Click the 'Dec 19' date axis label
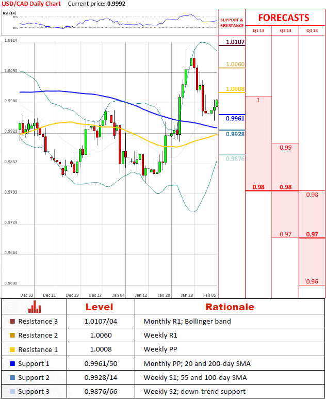This screenshot has width=326, height=399. pyautogui.click(x=72, y=295)
